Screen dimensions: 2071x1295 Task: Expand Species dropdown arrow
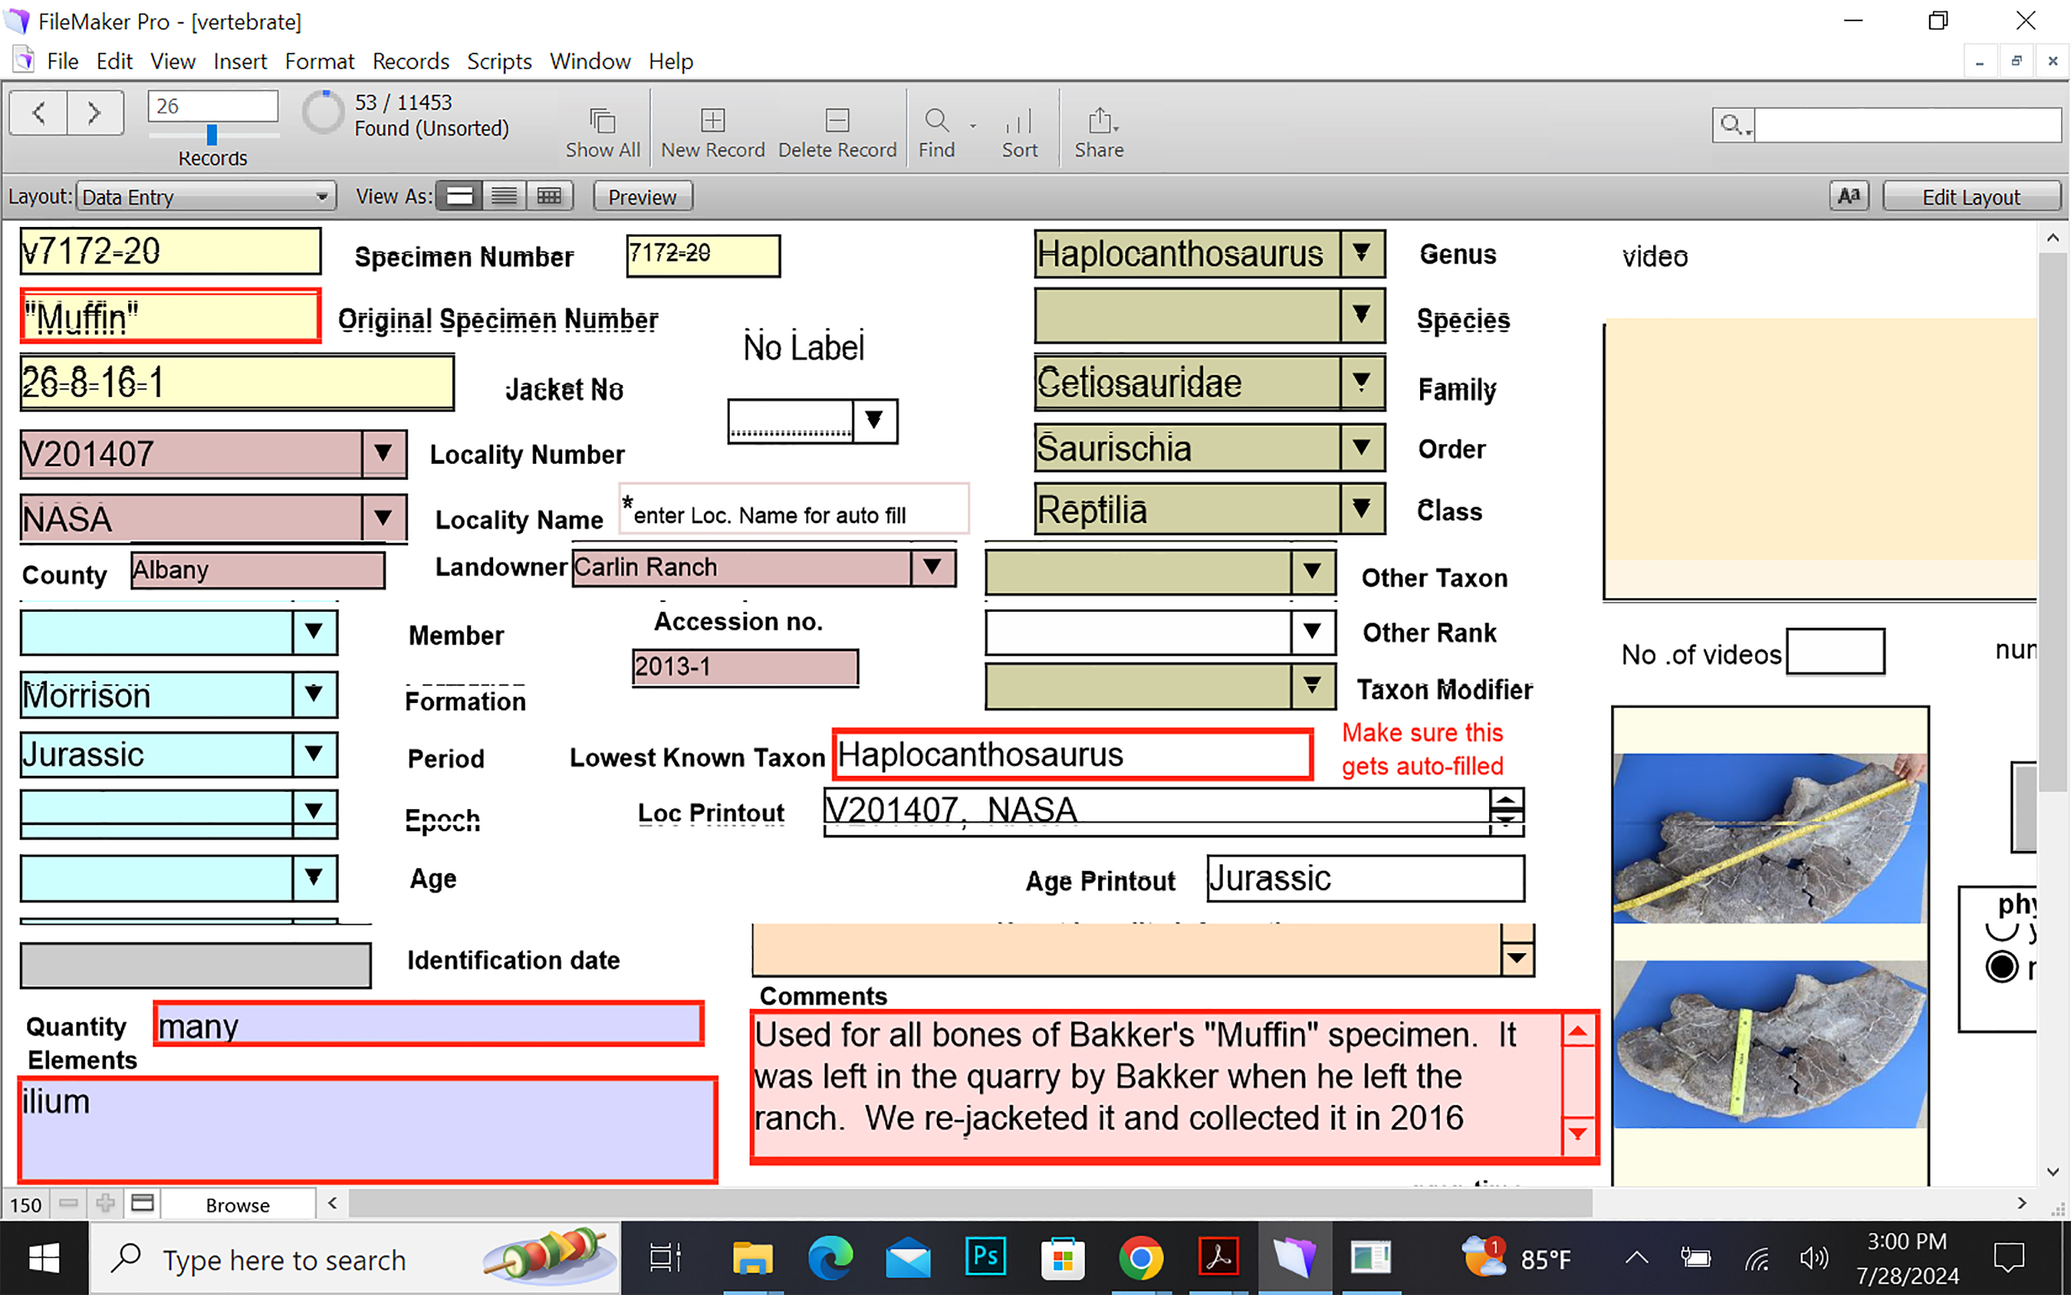pyautogui.click(x=1361, y=316)
